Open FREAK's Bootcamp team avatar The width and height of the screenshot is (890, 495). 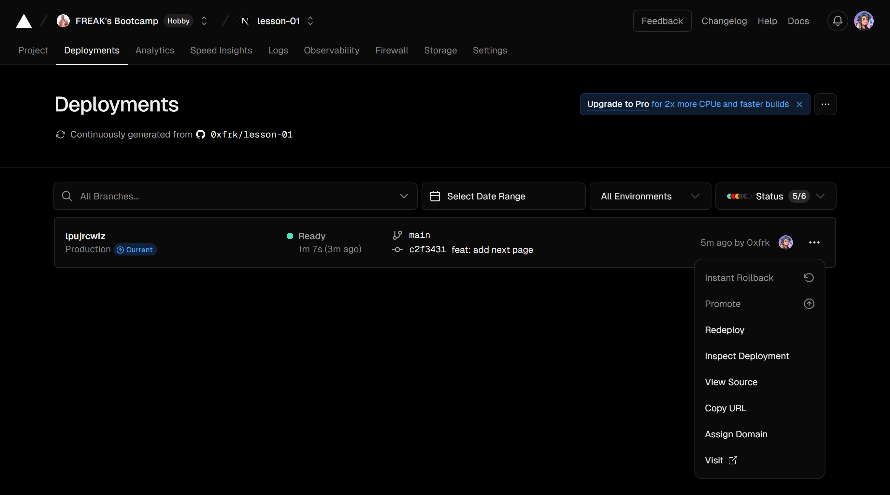(x=63, y=21)
